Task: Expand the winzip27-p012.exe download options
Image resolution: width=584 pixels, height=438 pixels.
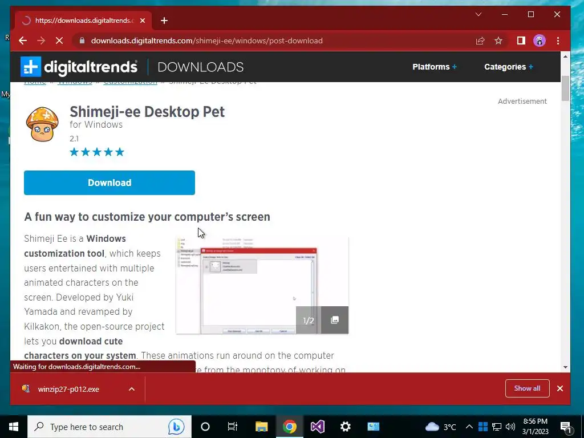Action: 132,389
